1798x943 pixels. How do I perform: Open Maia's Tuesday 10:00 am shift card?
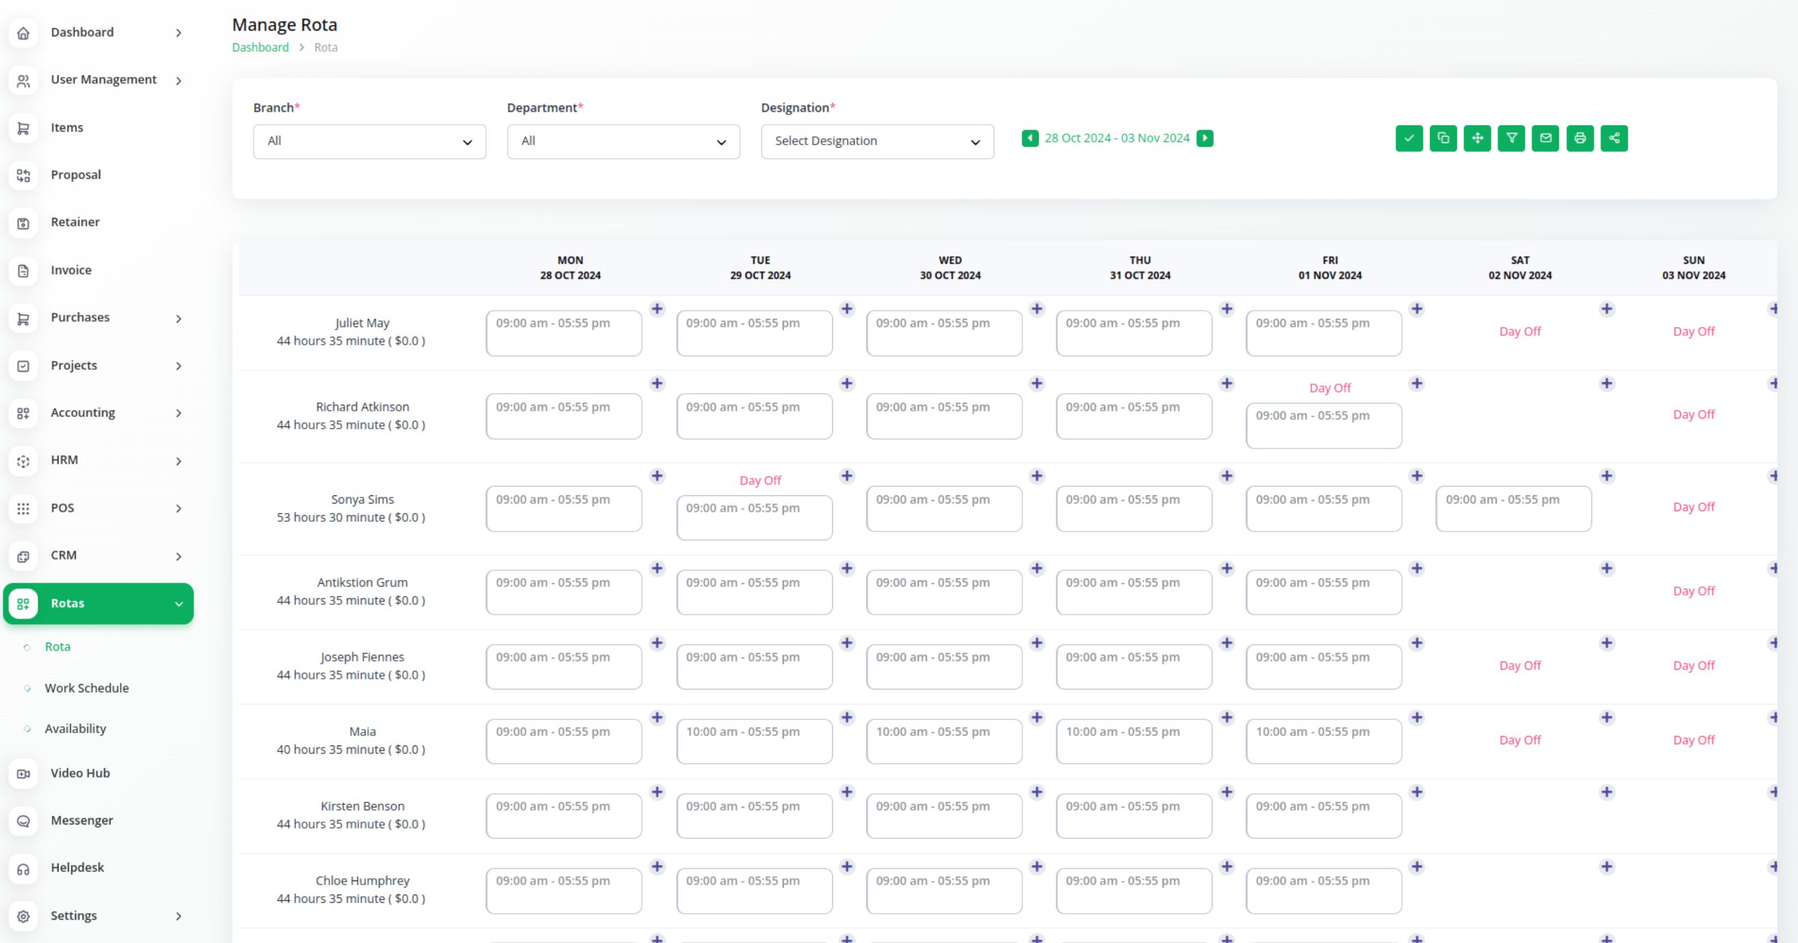[x=754, y=741]
